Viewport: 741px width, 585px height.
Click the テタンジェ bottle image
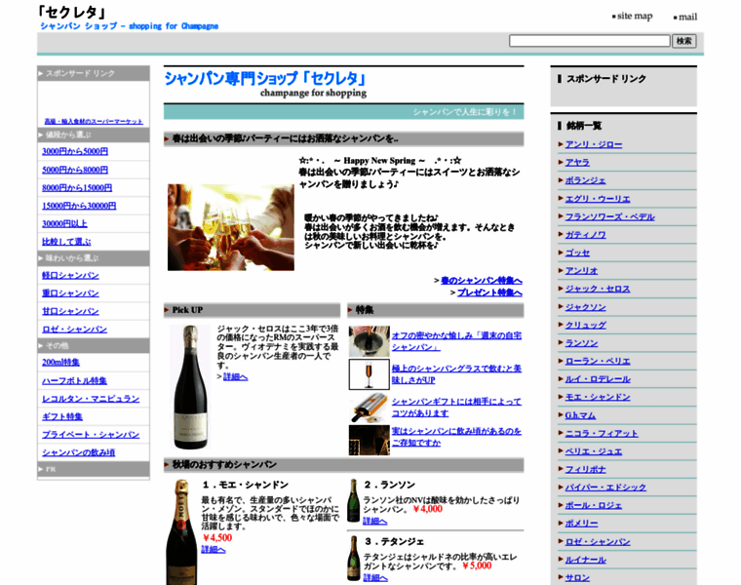click(x=353, y=558)
